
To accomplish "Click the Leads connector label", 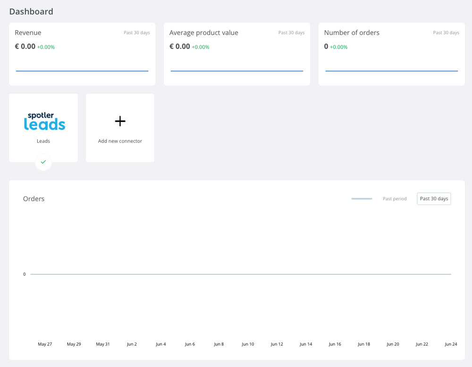I will click(x=43, y=141).
